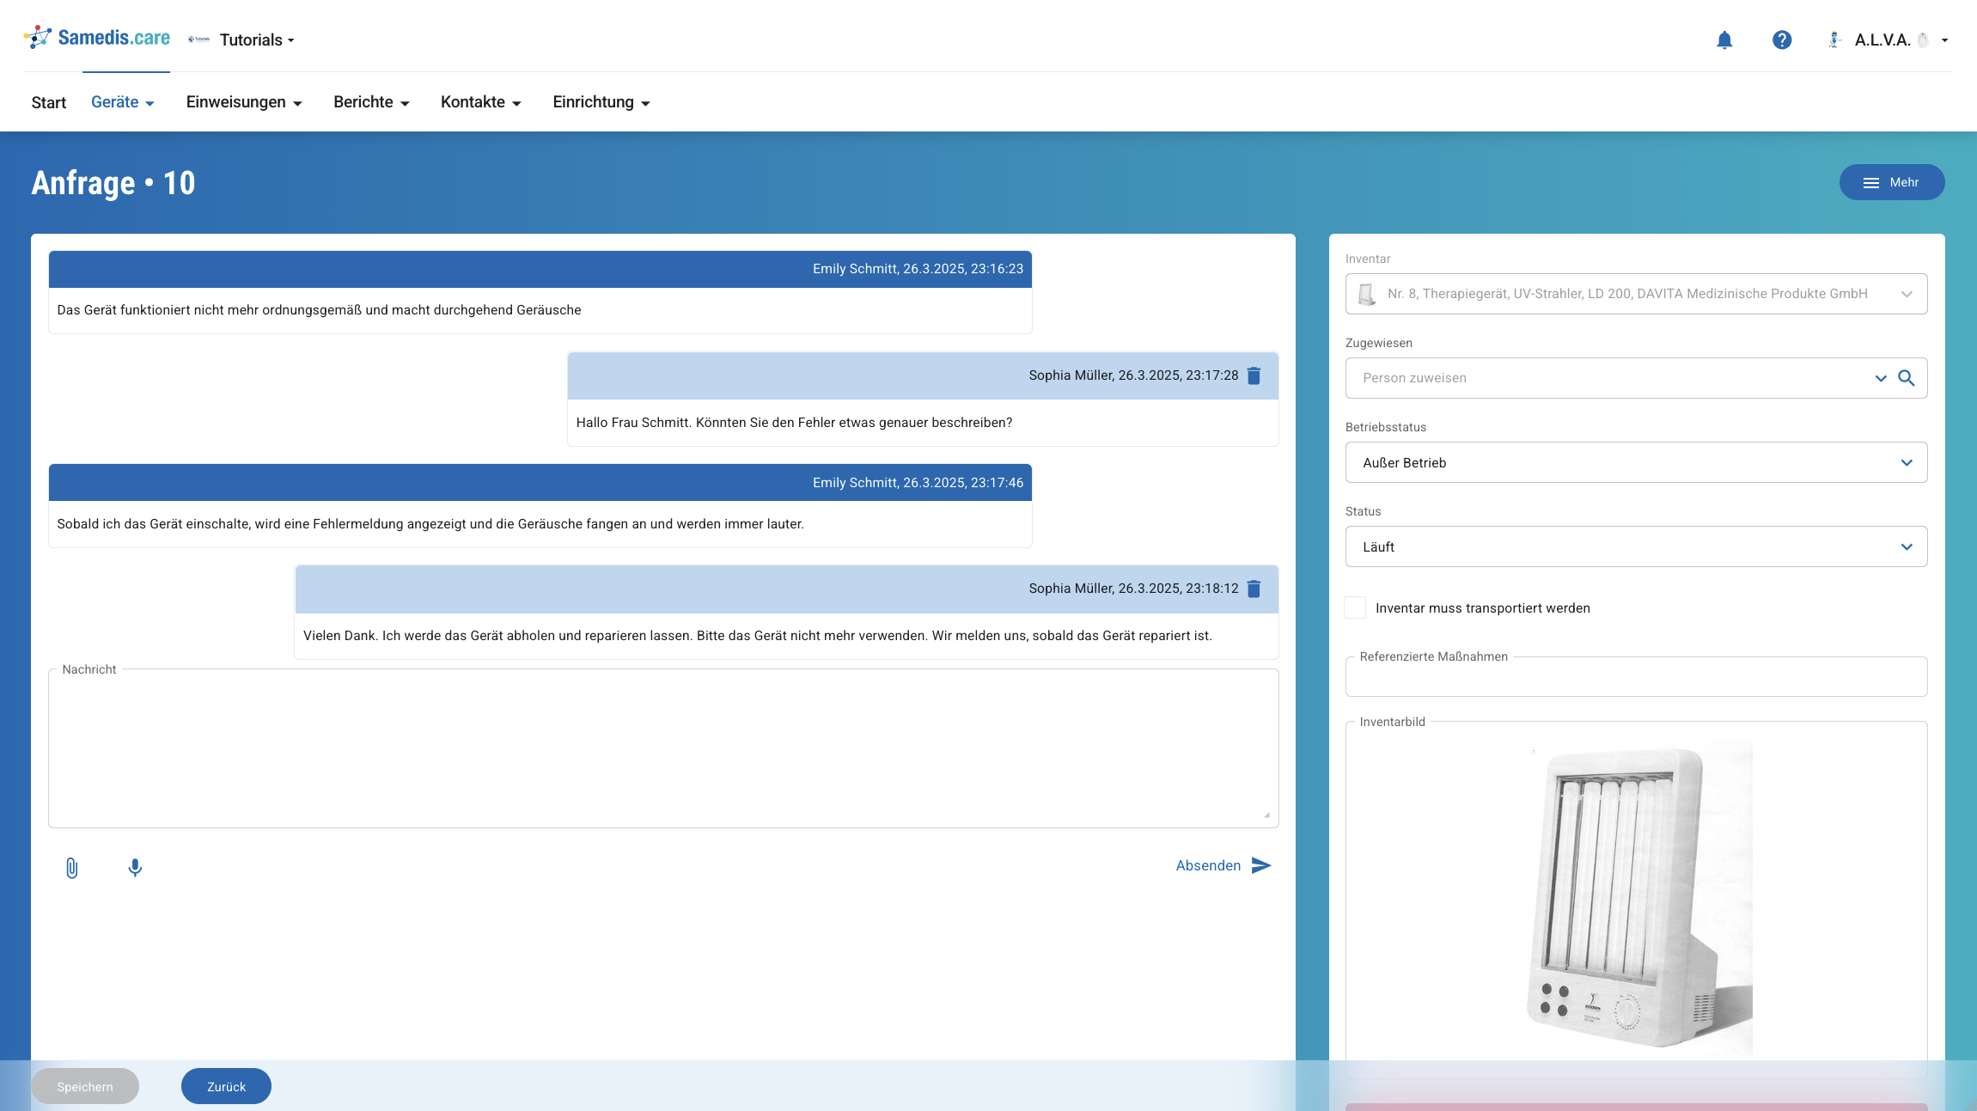
Task: Click the Tutorials organization logo
Action: click(198, 40)
